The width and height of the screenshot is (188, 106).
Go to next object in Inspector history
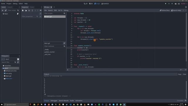point(38,11)
